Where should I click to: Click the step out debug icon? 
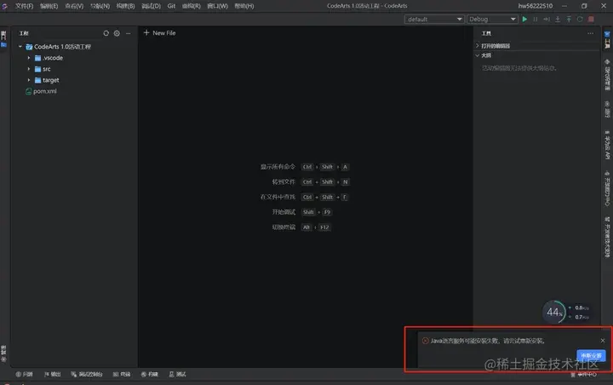(x=569, y=20)
